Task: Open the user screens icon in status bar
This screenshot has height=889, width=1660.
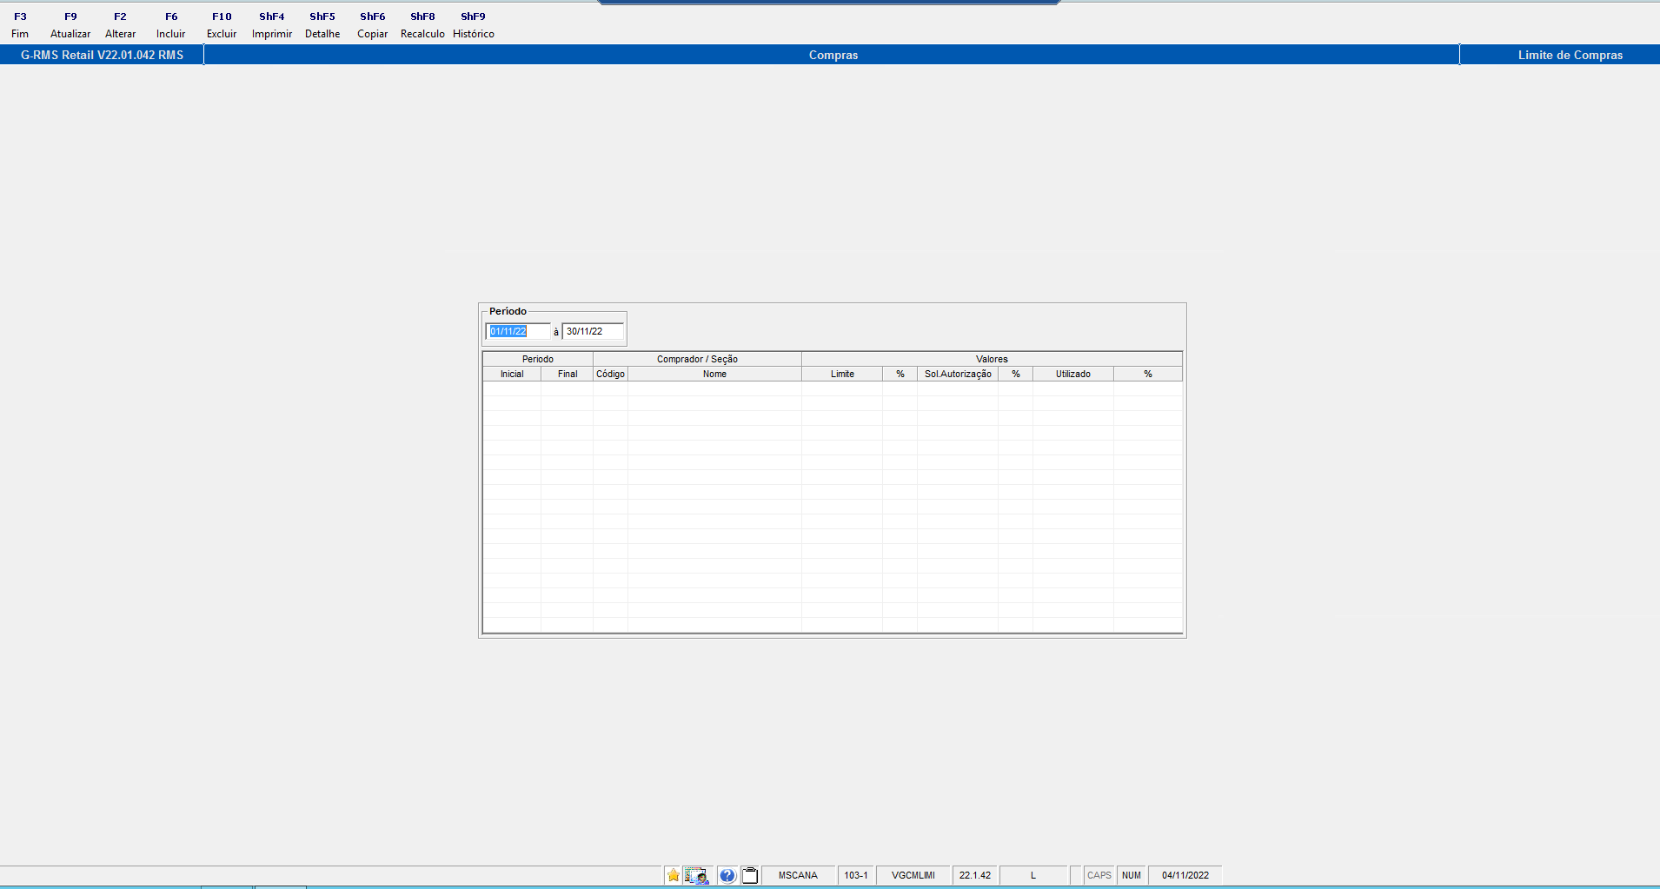Action: pos(696,875)
